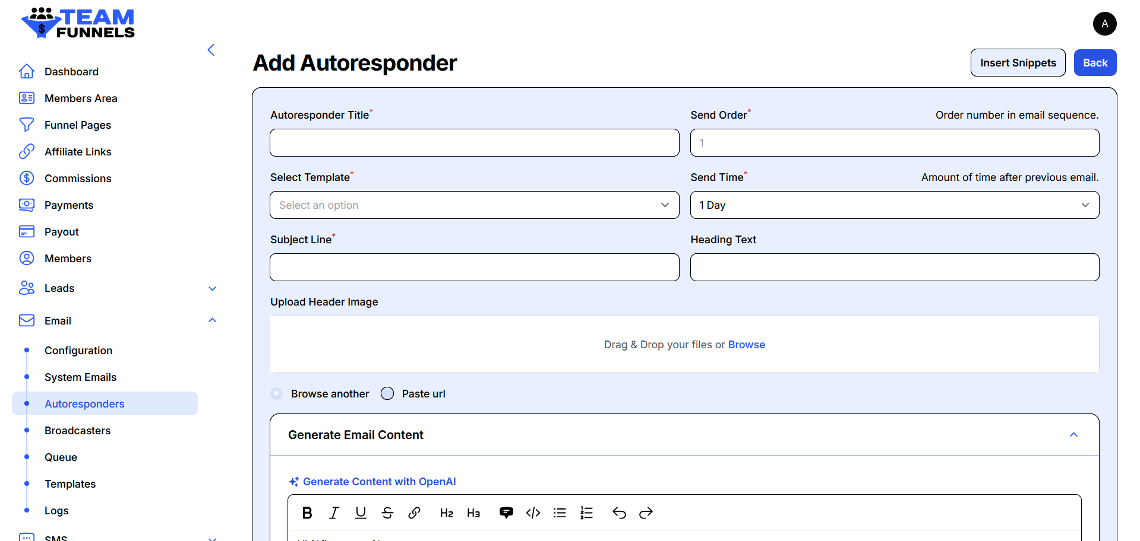This screenshot has height=541, width=1140.
Task: Collapse the sidebar with the arrow icon
Action: (211, 50)
